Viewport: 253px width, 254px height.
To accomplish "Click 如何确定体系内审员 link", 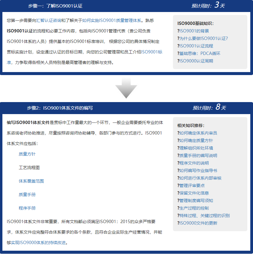I will coord(198,133).
